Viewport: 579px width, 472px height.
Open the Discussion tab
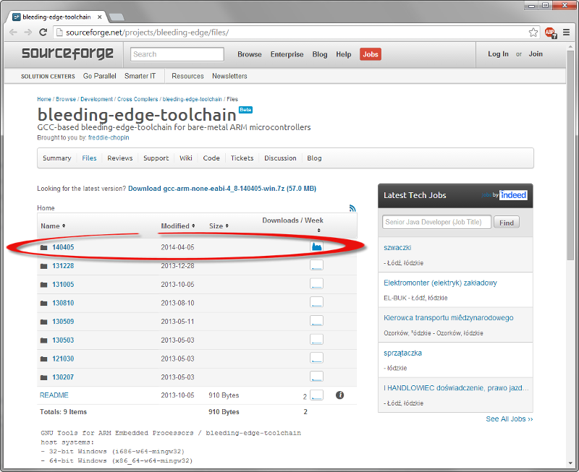pos(280,158)
